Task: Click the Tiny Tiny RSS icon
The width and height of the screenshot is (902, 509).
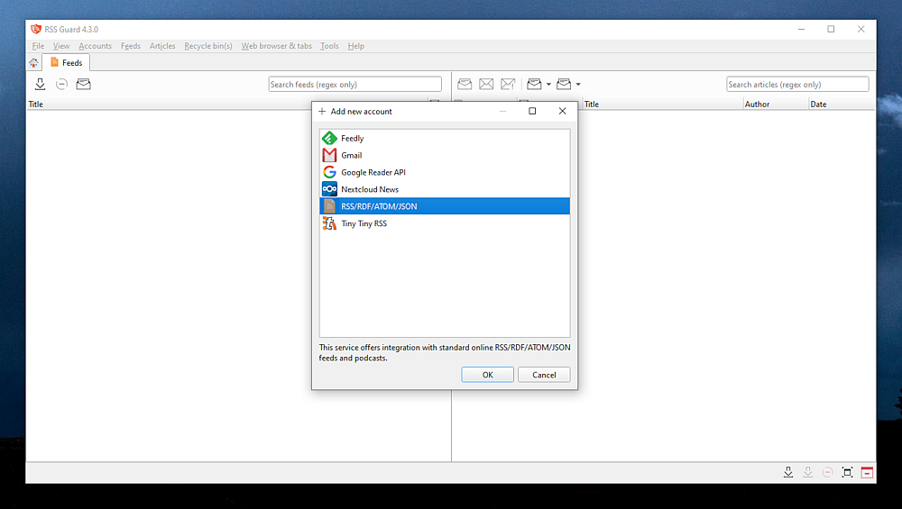Action: [x=329, y=223]
